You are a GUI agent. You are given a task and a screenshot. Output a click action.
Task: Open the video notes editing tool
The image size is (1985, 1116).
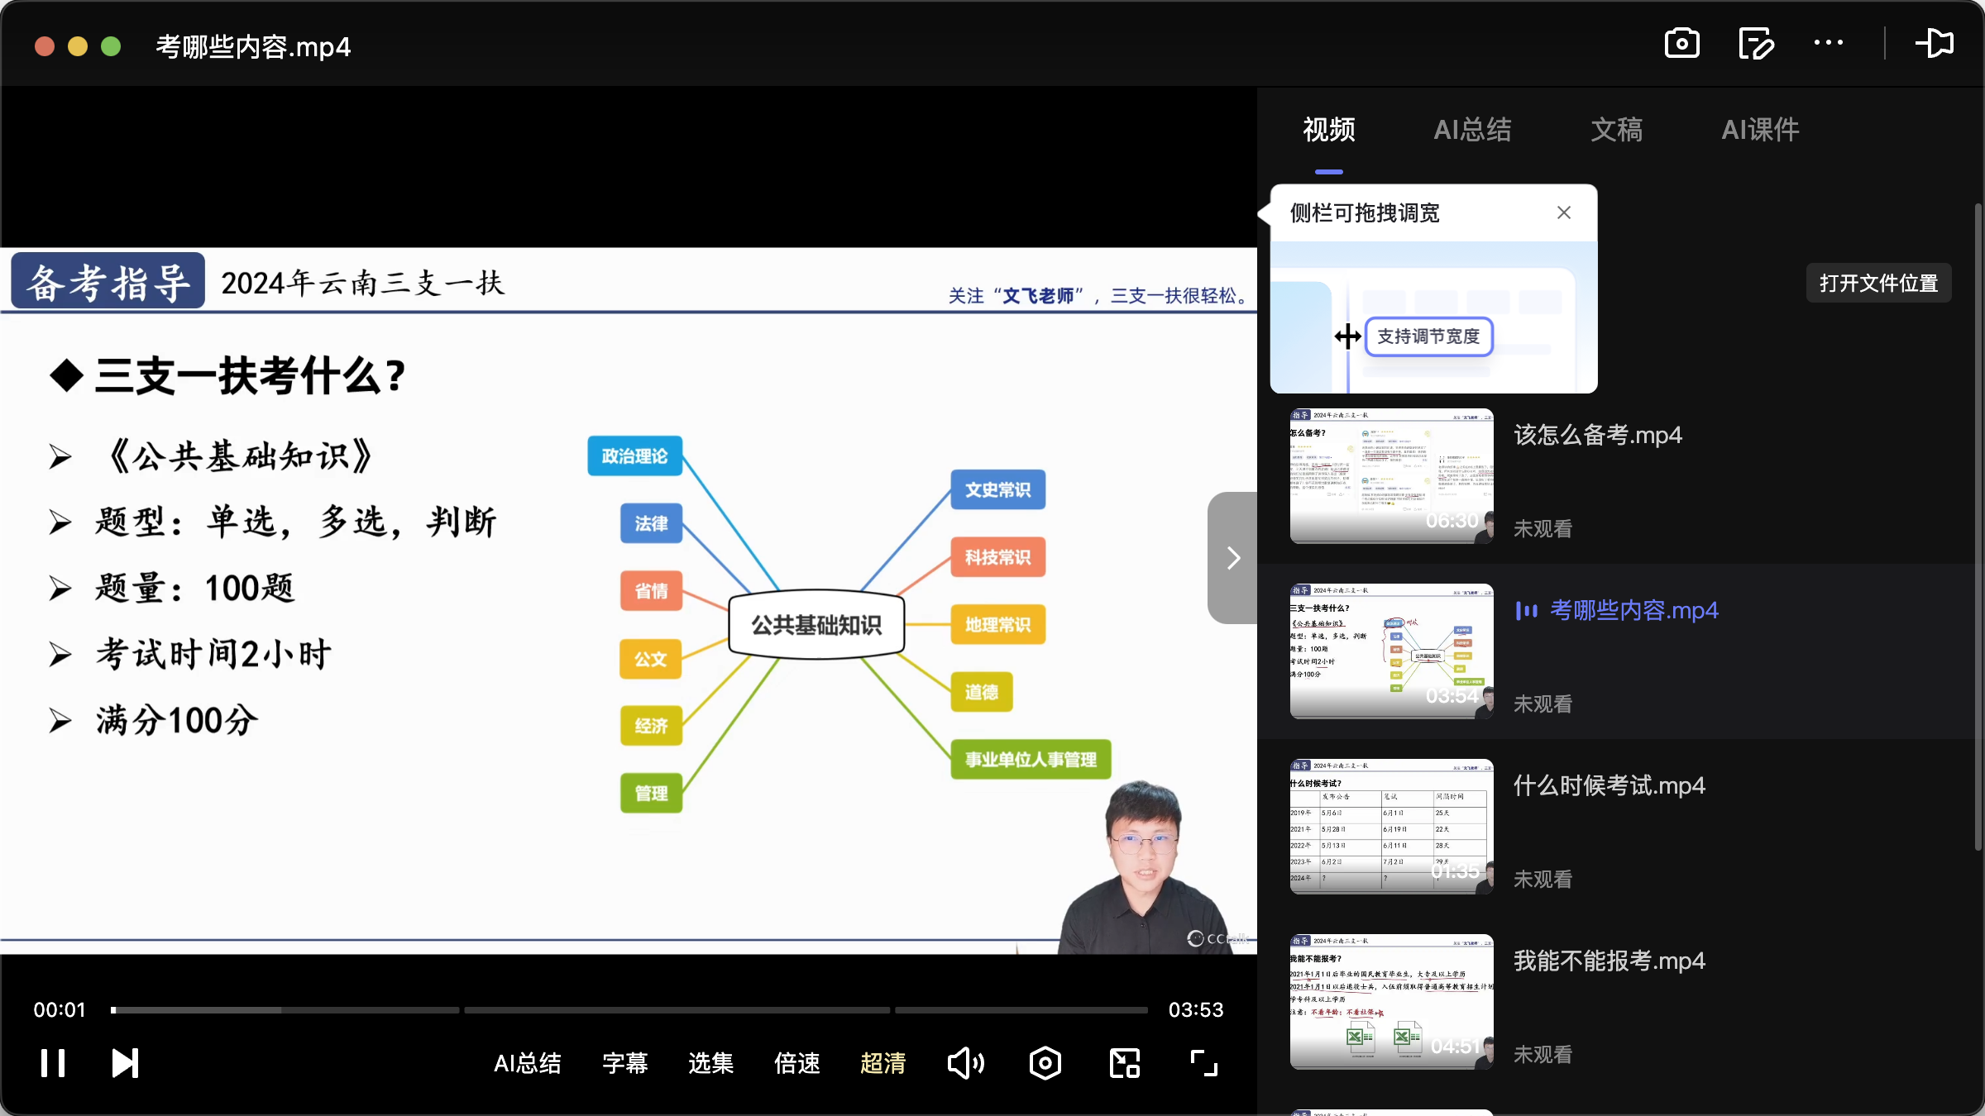pyautogui.click(x=1756, y=43)
